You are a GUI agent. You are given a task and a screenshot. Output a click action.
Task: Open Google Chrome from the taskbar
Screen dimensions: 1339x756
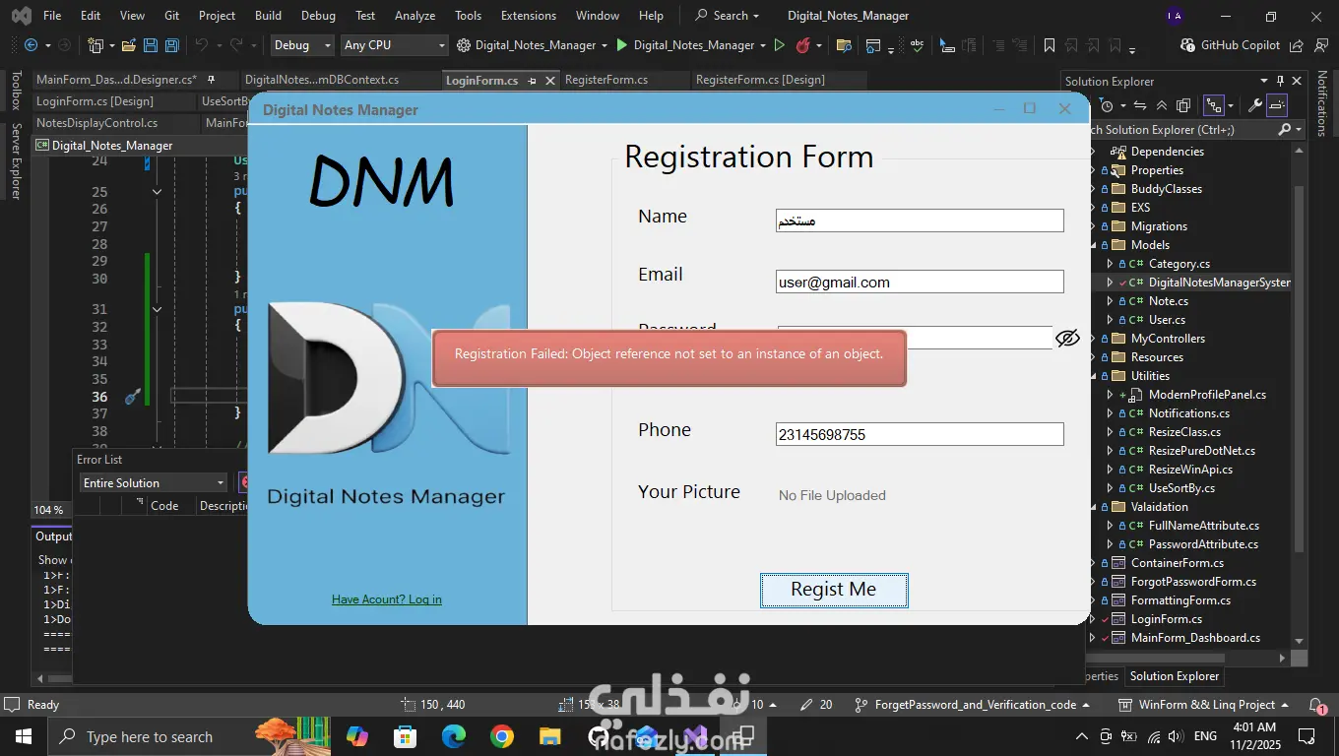(x=502, y=736)
